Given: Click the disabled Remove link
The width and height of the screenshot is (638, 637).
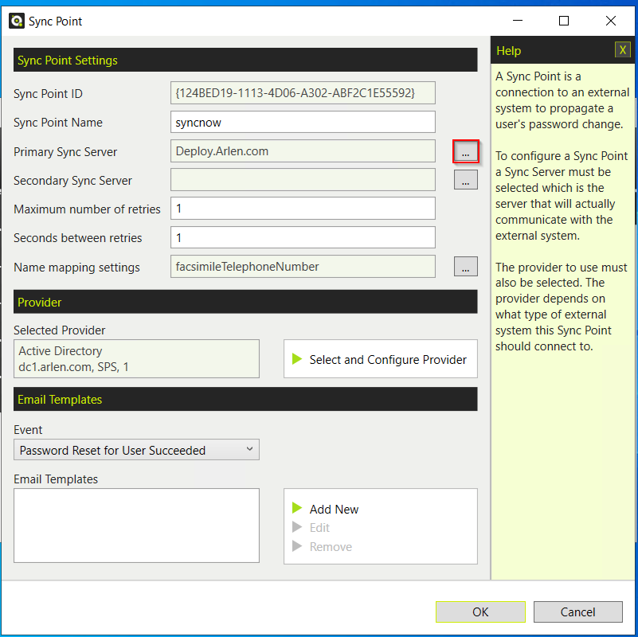Looking at the screenshot, I should (x=331, y=547).
